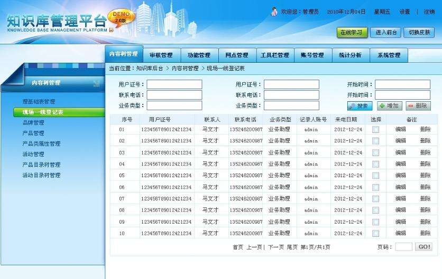Select 产品类属性管理 in the sidebar

click(41, 143)
